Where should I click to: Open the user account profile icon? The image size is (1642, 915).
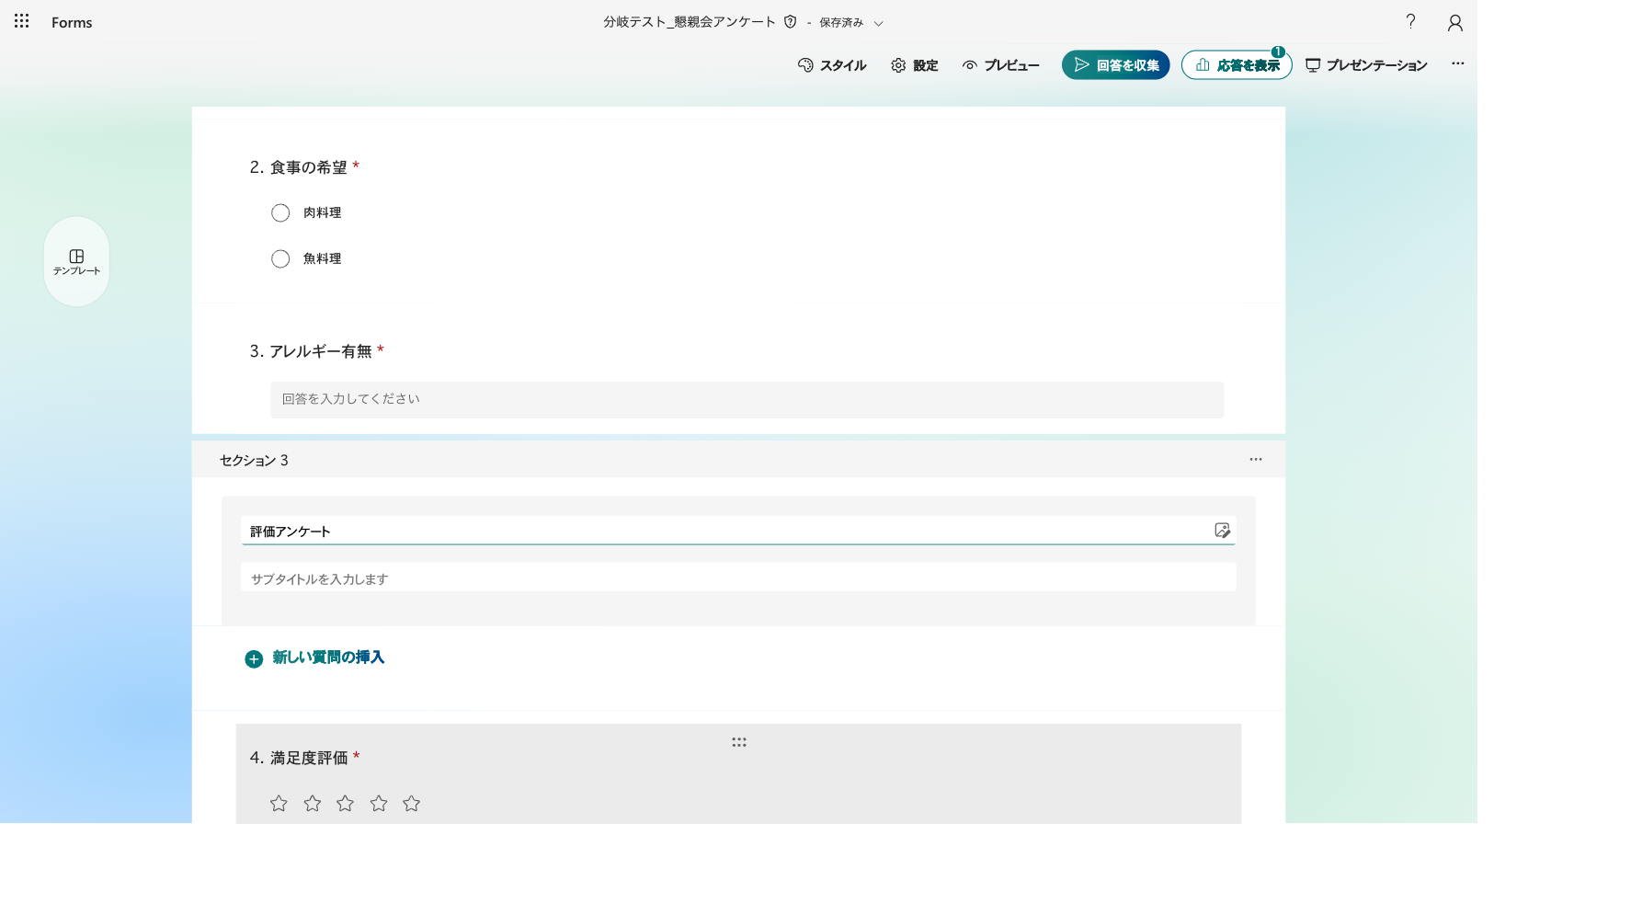tap(1454, 22)
